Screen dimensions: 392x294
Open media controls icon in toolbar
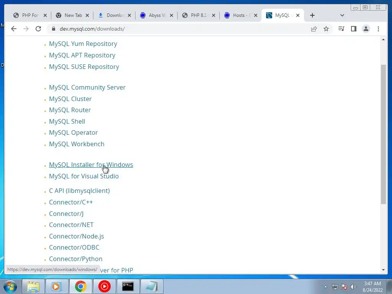coord(341,29)
